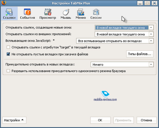Click the Firefox logo in title bar

(4, 3)
